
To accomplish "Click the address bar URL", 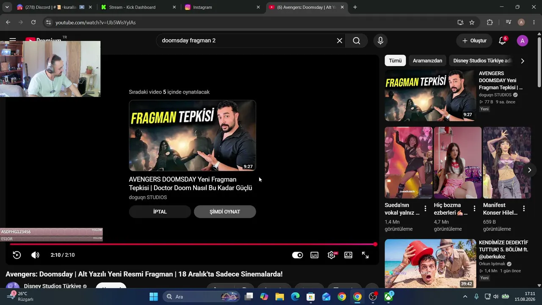I will [96, 22].
